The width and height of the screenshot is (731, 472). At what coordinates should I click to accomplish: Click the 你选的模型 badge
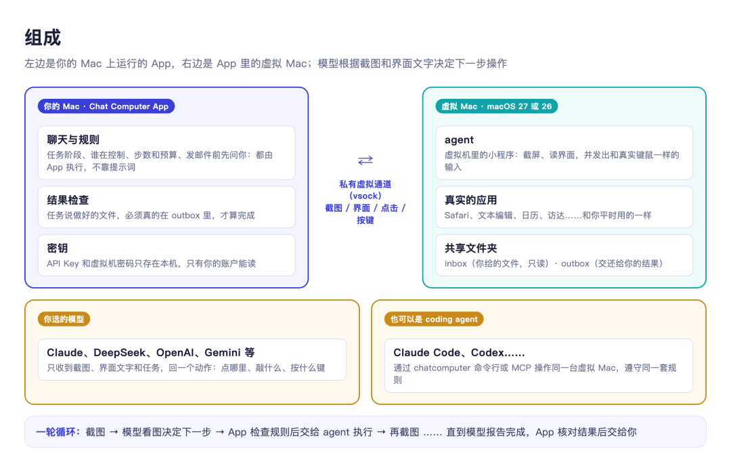tap(64, 319)
